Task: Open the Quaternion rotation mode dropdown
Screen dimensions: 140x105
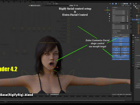Action: click(121, 23)
